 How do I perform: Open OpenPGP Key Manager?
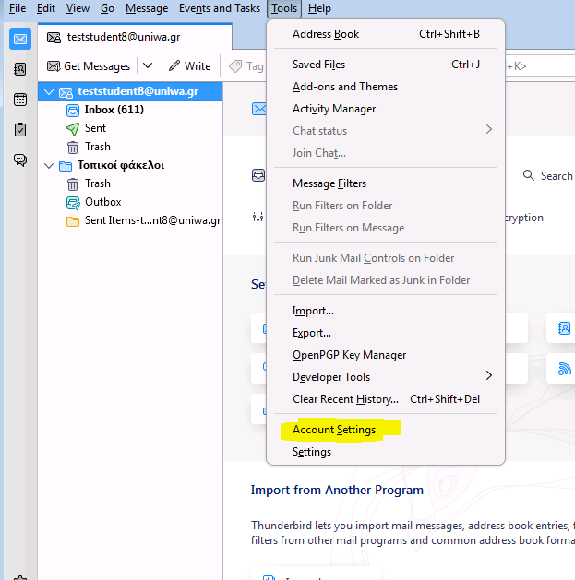386,355
